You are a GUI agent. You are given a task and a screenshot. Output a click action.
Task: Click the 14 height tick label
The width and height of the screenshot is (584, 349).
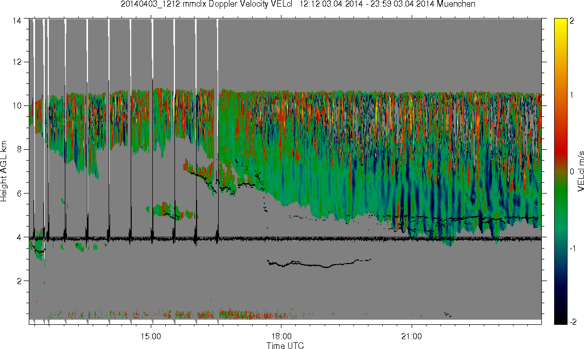(x=17, y=21)
